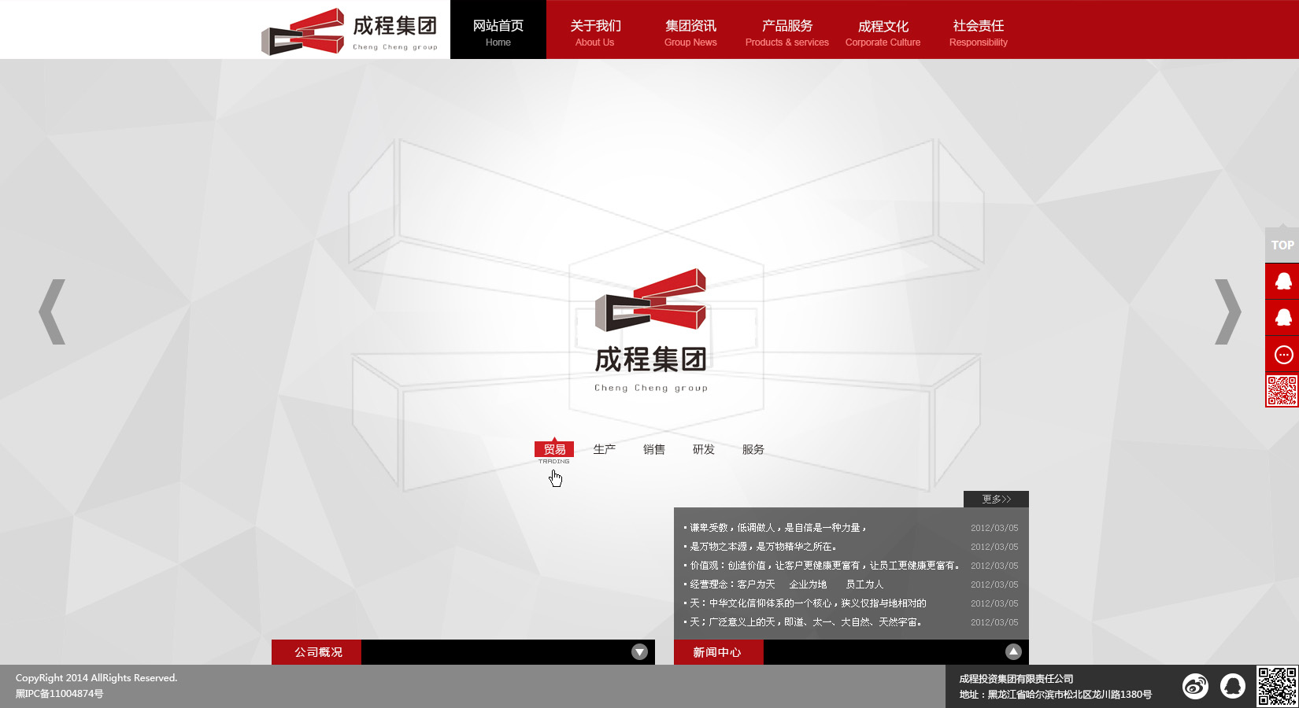Viewport: 1299px width, 708px height.
Task: Open 社会责任 Responsibility menu
Action: (979, 33)
